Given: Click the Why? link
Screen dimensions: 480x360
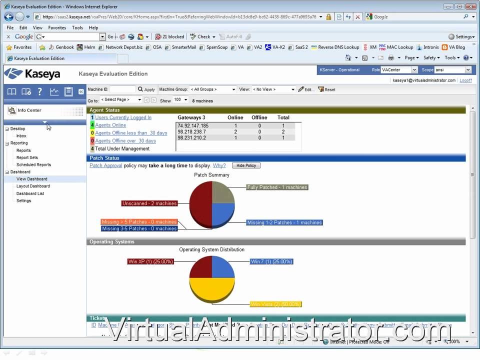Looking at the screenshot, I should (219, 165).
